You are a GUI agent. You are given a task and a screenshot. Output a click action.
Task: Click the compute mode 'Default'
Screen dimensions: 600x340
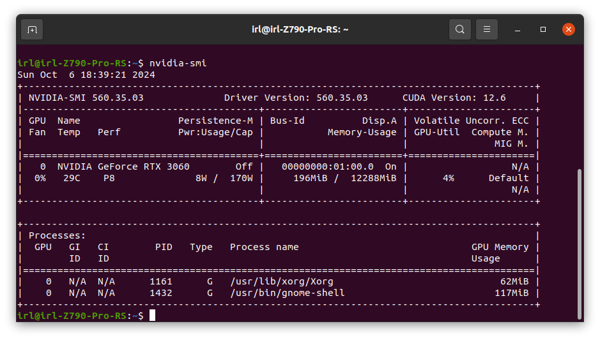tap(509, 178)
